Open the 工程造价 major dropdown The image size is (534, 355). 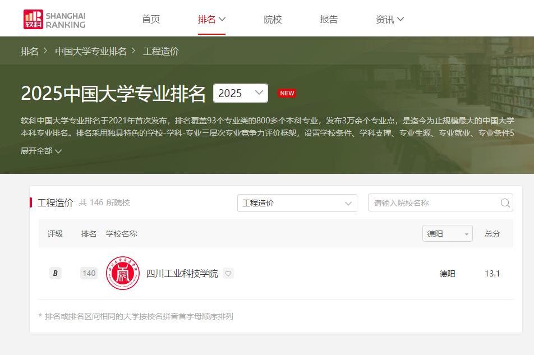click(297, 203)
